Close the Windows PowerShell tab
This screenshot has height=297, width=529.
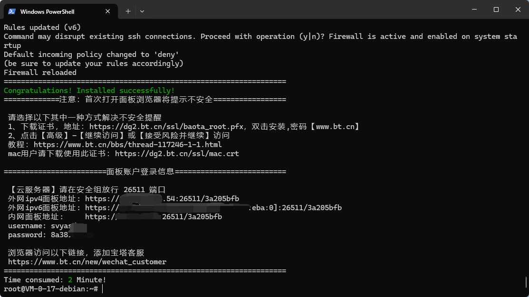tap(107, 11)
